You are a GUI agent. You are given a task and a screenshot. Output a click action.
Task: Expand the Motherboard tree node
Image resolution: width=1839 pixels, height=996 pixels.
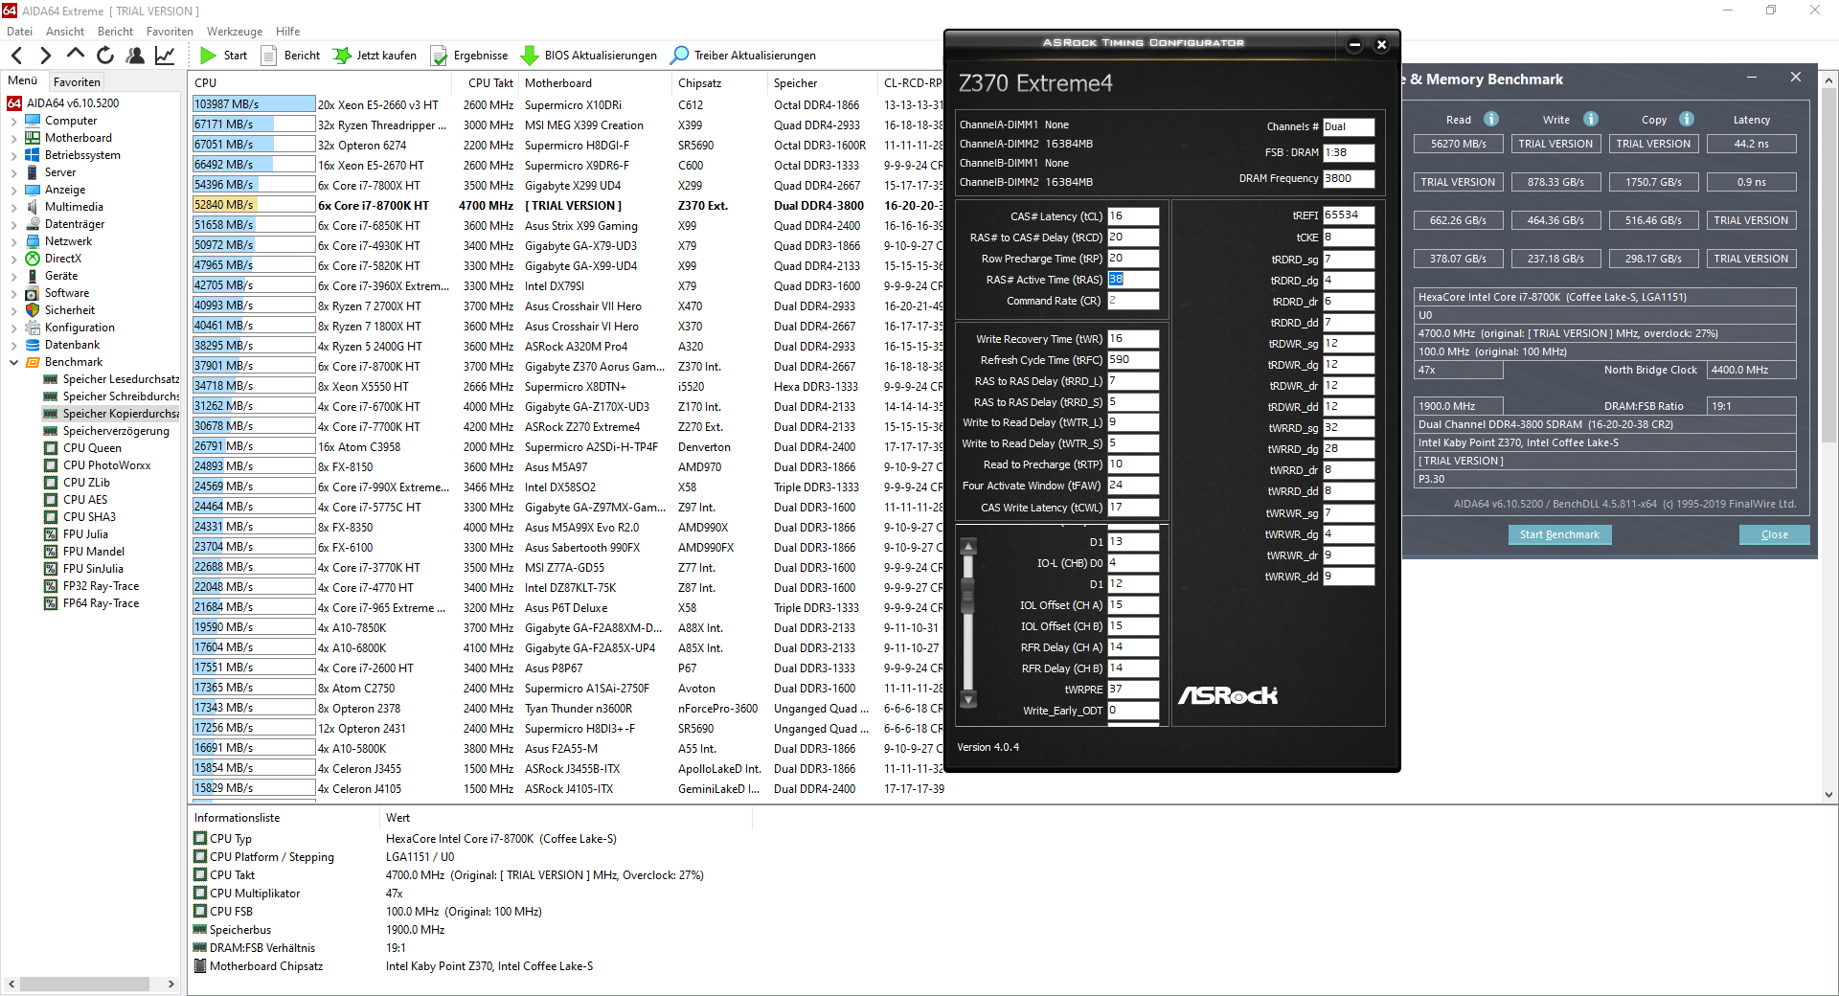(x=13, y=138)
